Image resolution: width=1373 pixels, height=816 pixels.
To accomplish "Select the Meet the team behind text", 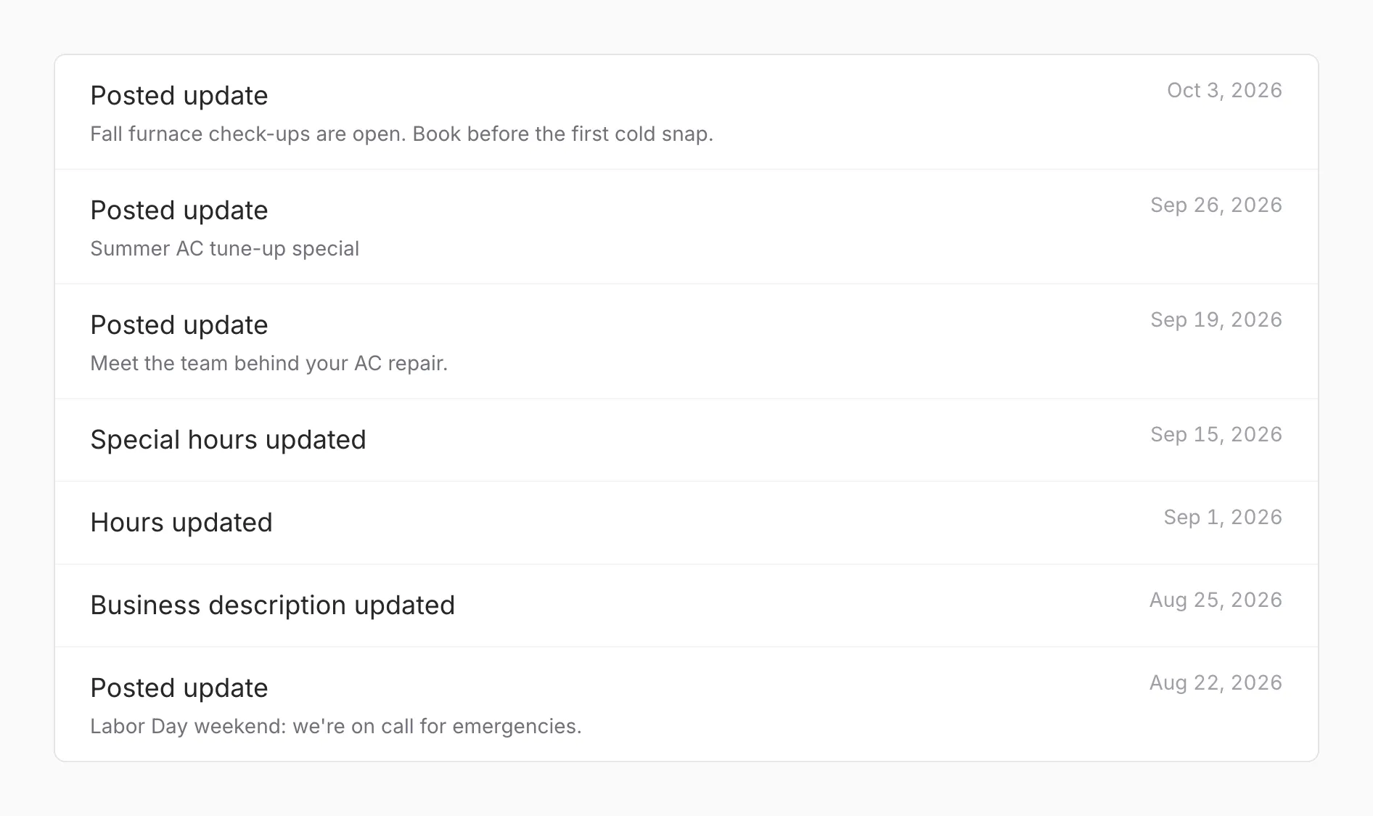I will pyautogui.click(x=269, y=364).
